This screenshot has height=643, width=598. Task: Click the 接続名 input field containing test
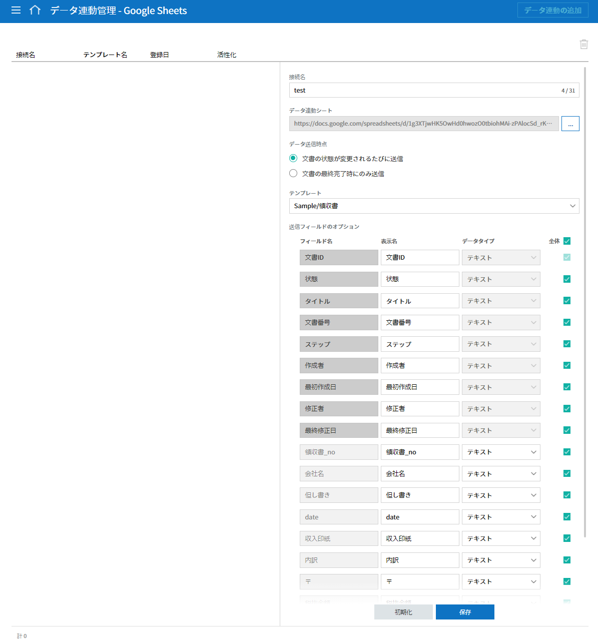click(x=425, y=91)
